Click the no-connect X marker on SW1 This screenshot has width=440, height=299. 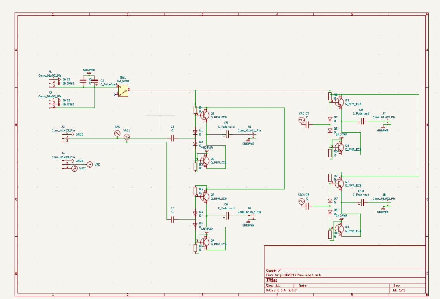coord(115,94)
